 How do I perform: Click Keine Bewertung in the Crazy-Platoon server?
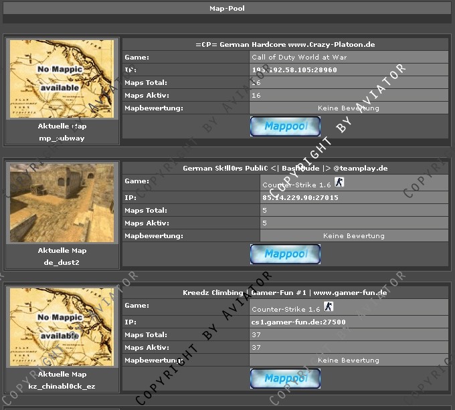349,108
